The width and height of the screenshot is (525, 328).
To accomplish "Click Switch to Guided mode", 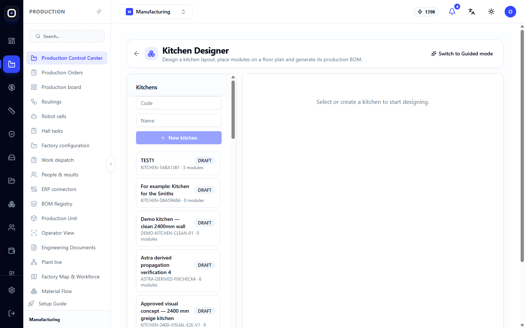I will (462, 54).
